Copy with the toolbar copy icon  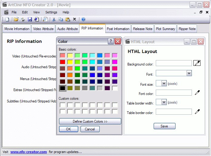tap(61, 19)
